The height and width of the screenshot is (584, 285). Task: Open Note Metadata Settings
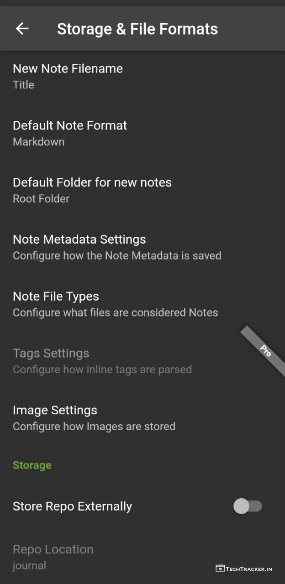point(79,240)
